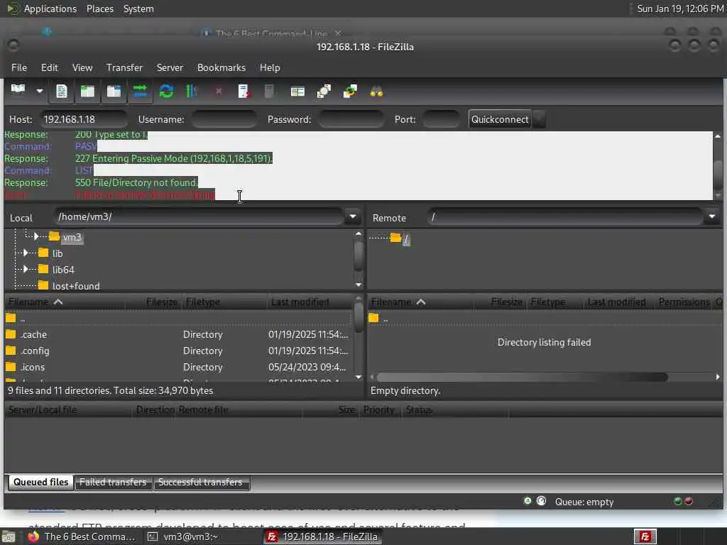This screenshot has height=545, width=727.
Task: Click the Quickconnect button
Action: point(499,119)
